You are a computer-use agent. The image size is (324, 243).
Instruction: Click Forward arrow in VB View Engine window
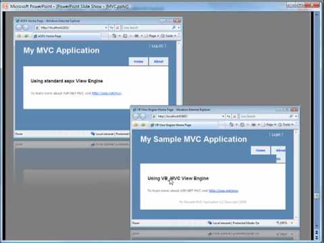click(143, 116)
